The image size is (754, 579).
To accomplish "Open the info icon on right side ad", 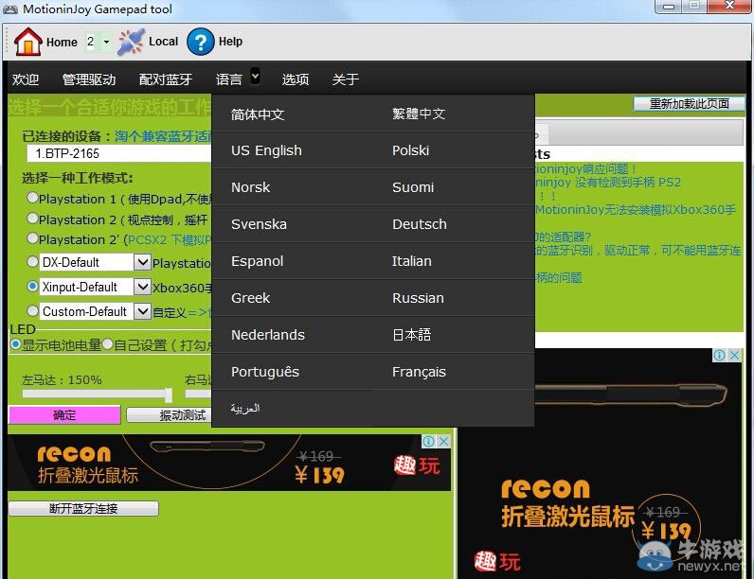I will point(719,356).
